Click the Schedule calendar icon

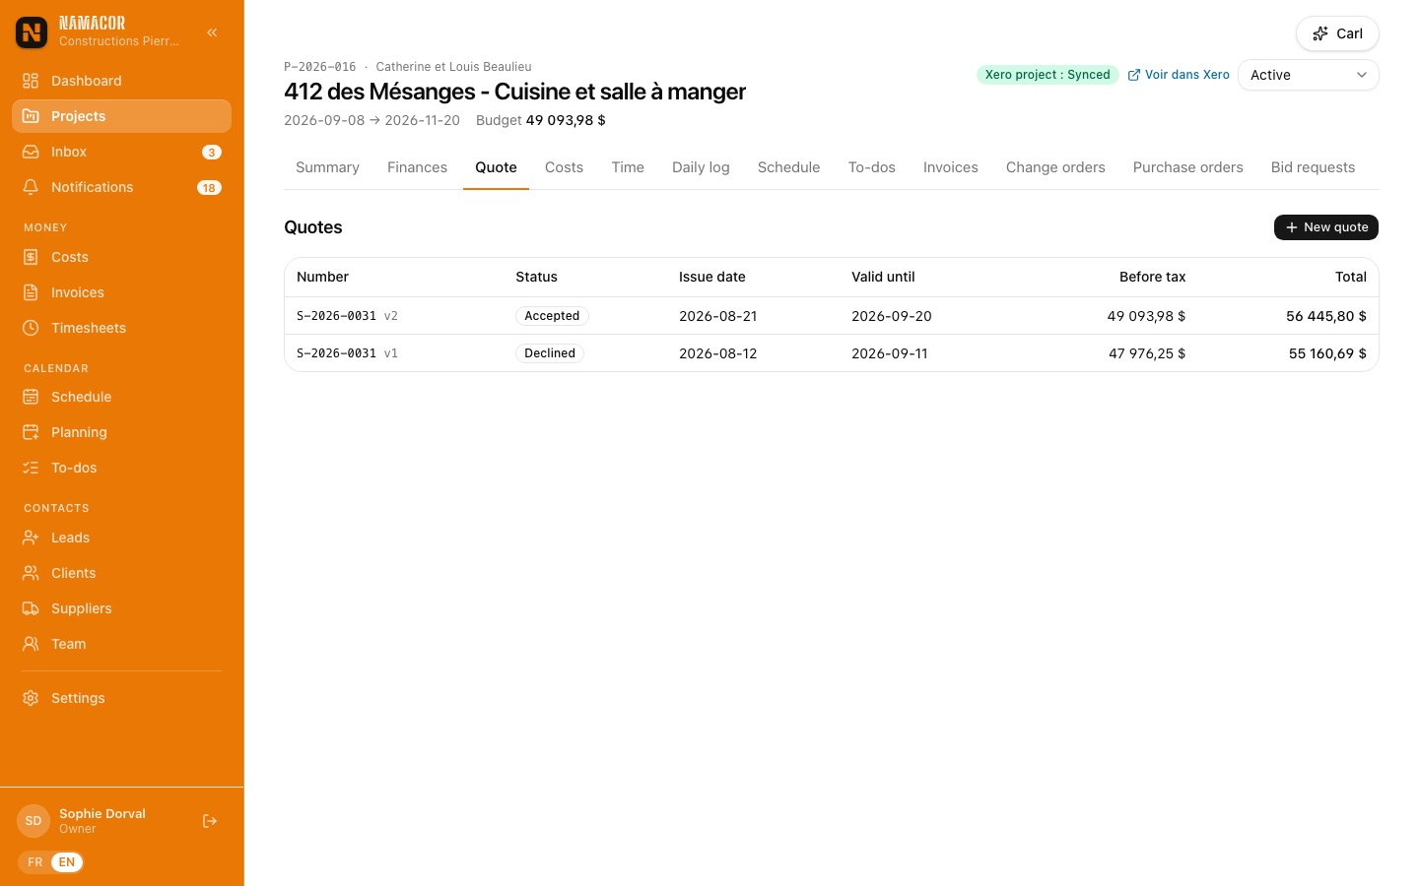coord(31,397)
